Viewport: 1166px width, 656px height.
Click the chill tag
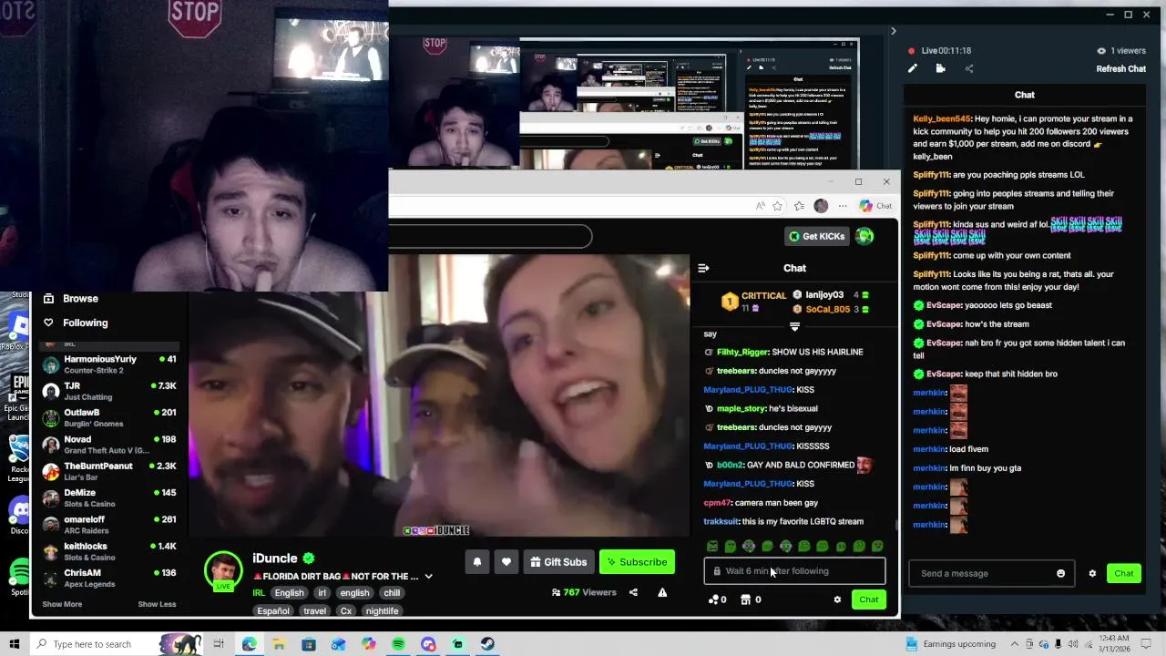[392, 592]
